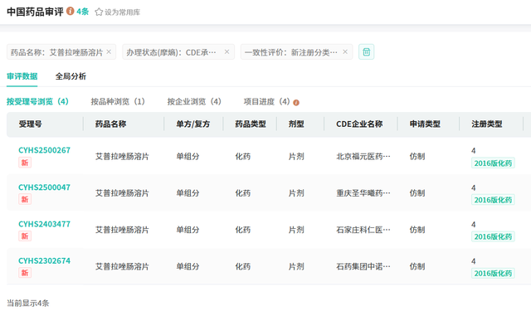
Task: Click the green clear-filters trash icon
Action: click(367, 51)
